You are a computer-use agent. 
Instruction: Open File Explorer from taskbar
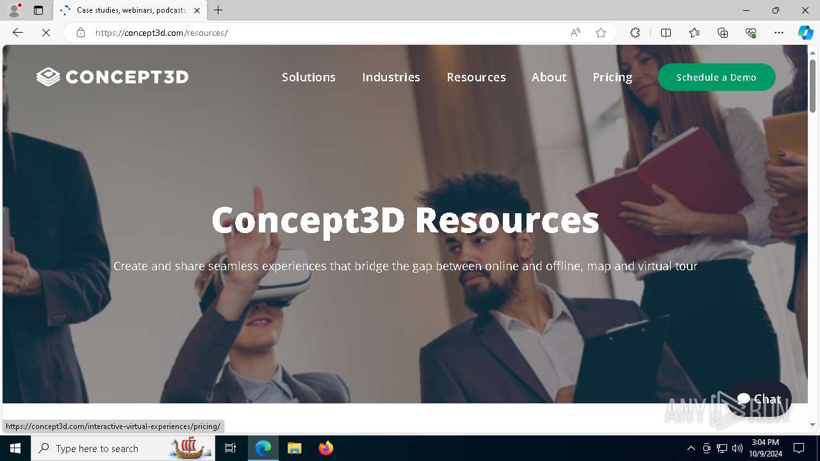pos(294,448)
